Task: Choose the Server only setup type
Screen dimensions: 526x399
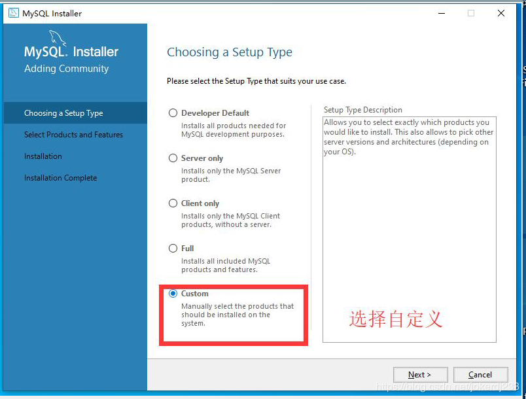Action: pyautogui.click(x=173, y=158)
